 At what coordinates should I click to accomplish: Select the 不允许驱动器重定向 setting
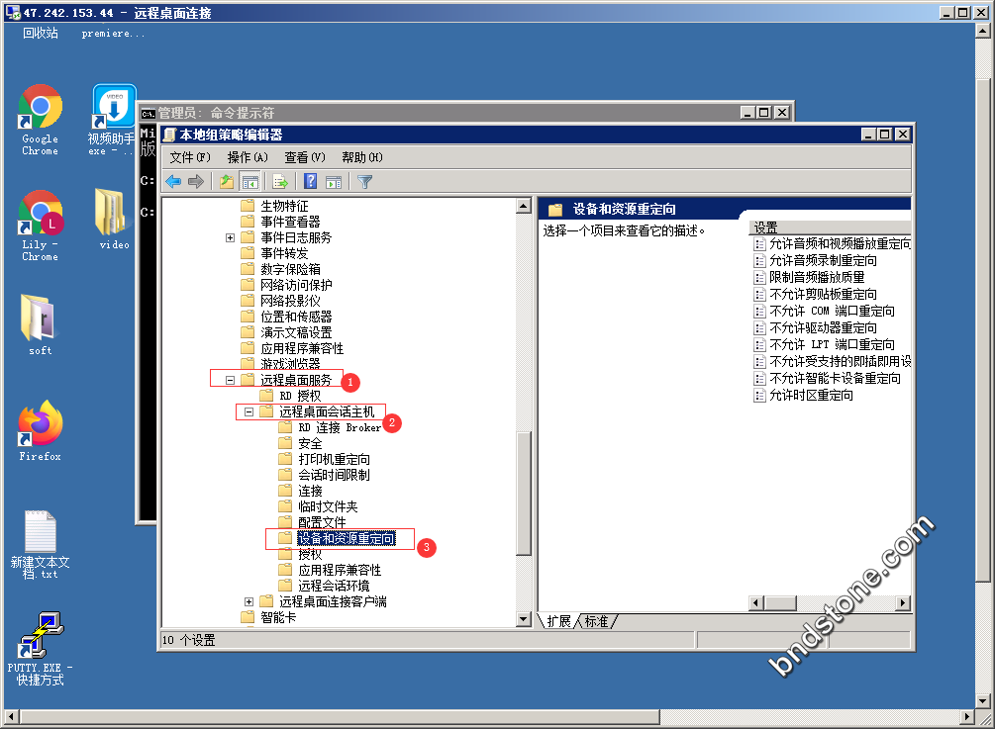tap(823, 327)
